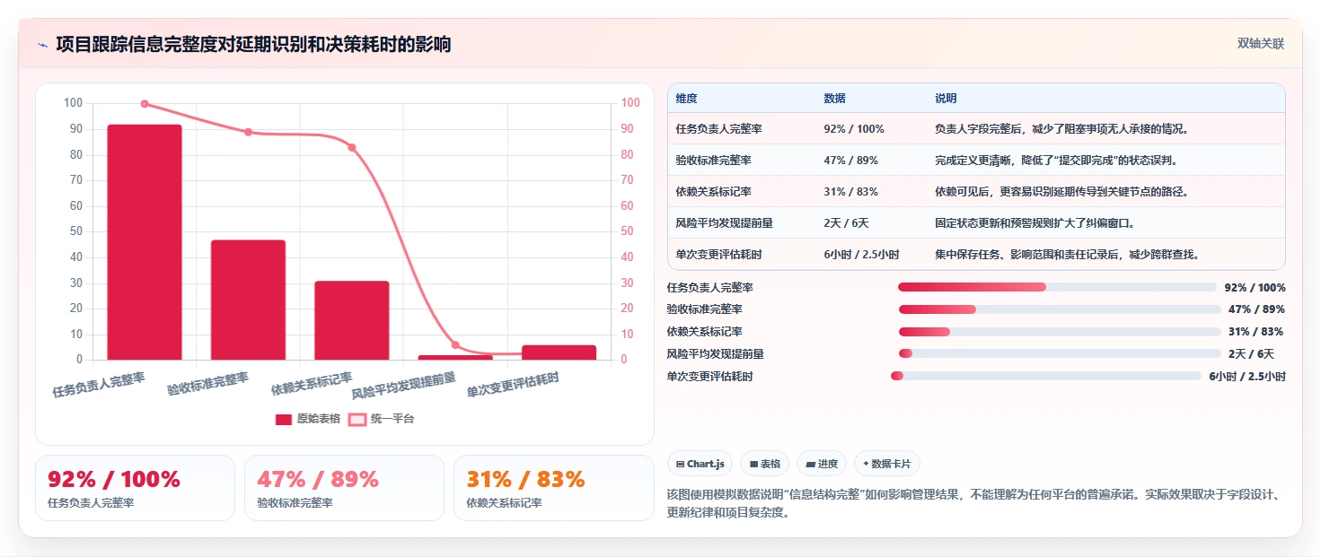
Task: Click the 依赖关系标记率 bar in the chart
Action: tap(351, 320)
